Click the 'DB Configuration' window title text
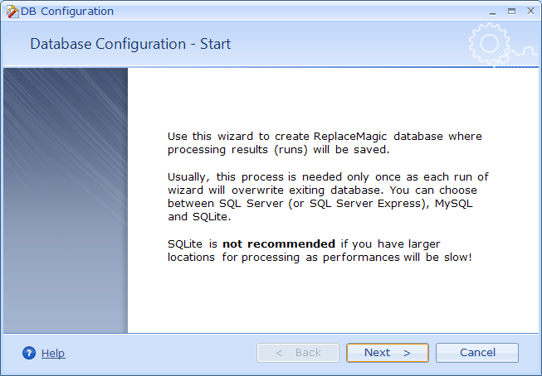 66,12
